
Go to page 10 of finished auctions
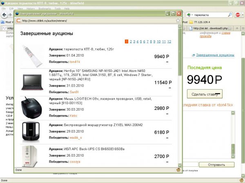(158, 41)
